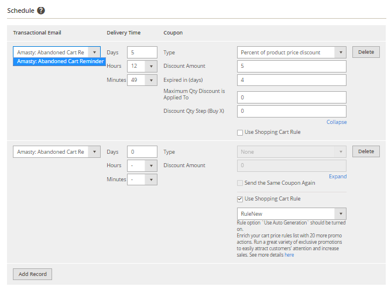The image size is (391, 290).
Task: Open Minutes dropdown showing 49
Action: [142, 80]
